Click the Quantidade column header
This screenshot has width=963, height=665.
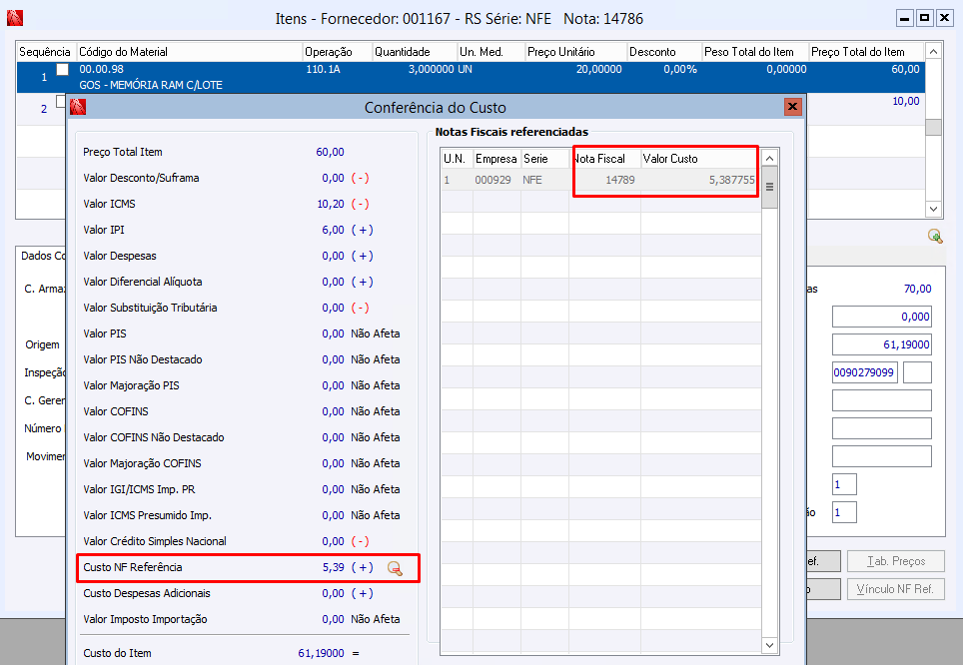click(415, 52)
